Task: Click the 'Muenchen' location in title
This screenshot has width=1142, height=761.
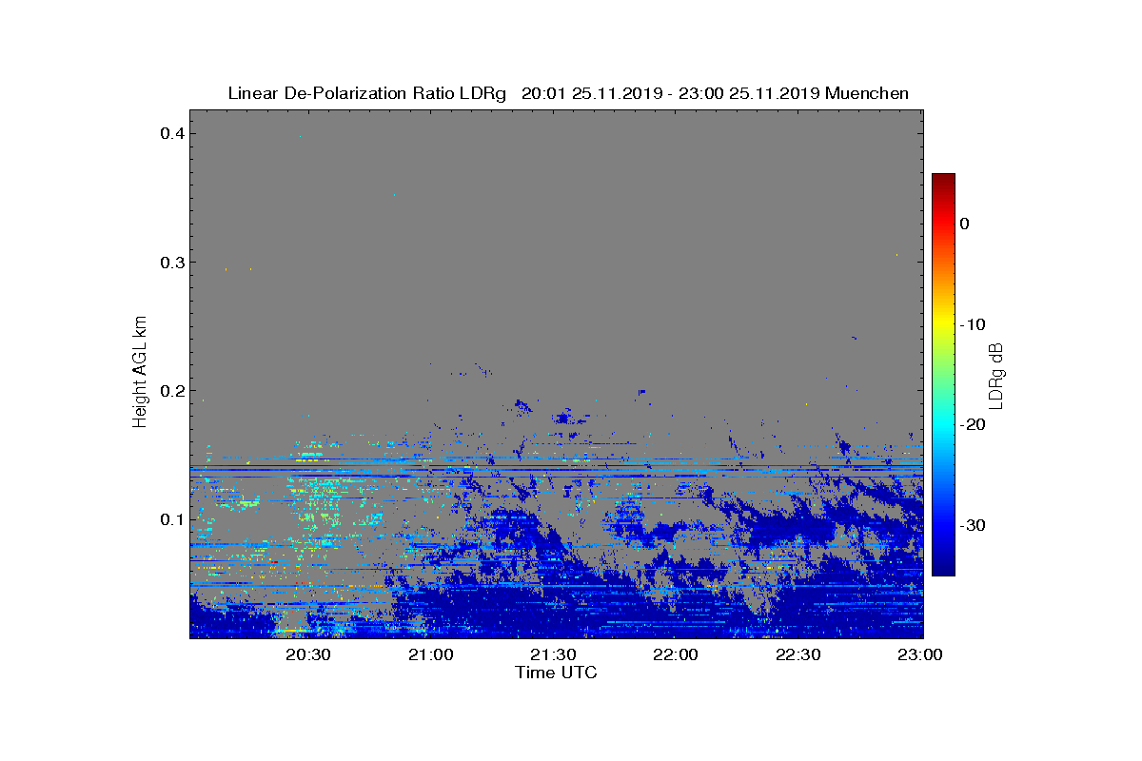Action: [867, 93]
